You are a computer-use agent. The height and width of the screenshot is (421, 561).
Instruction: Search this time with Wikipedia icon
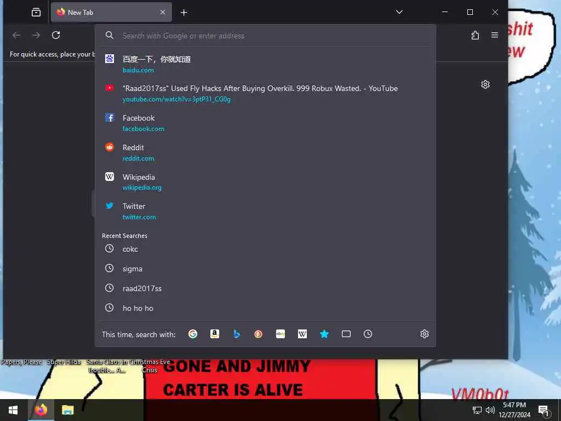tap(302, 334)
